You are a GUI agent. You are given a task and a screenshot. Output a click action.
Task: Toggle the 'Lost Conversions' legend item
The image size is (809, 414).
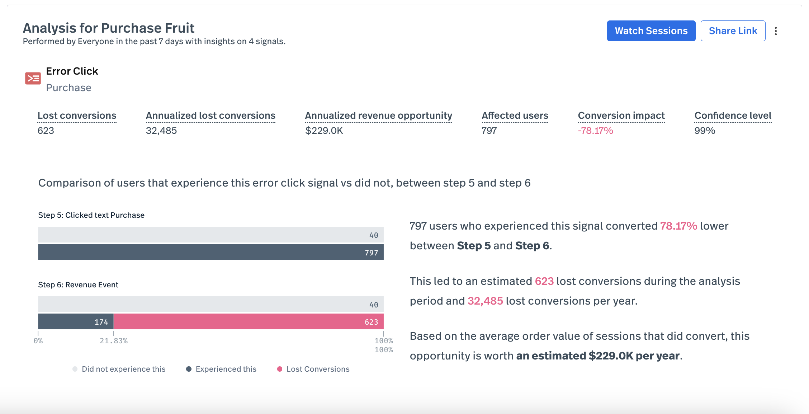pyautogui.click(x=318, y=369)
